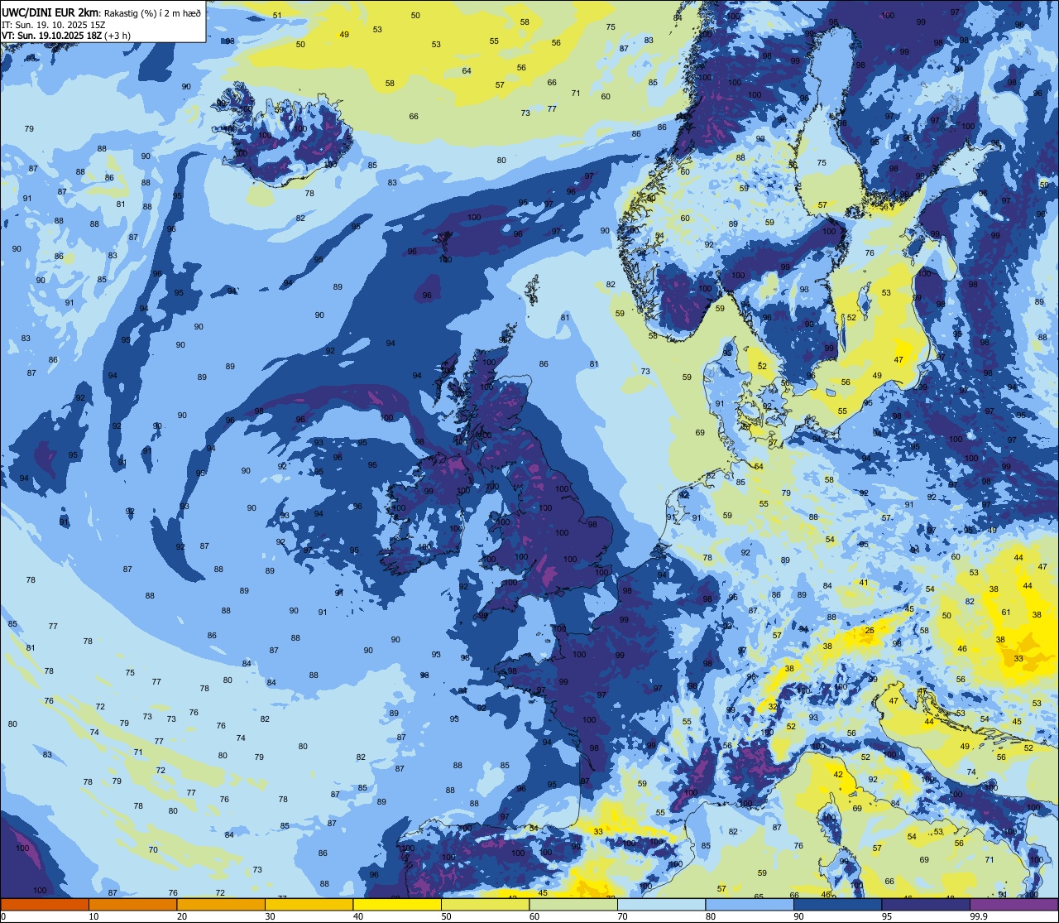Click the map humidity value "25"
This screenshot has width=1059, height=923.
[870, 631]
